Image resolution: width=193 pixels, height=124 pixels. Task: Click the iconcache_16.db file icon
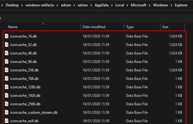pos(7,36)
